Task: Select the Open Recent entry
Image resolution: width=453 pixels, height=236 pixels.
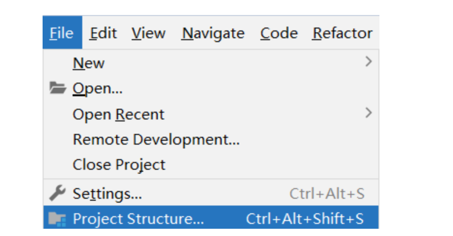Action: [x=211, y=114]
